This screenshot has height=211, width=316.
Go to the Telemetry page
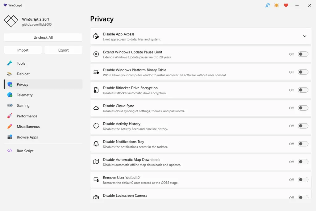pos(43,95)
